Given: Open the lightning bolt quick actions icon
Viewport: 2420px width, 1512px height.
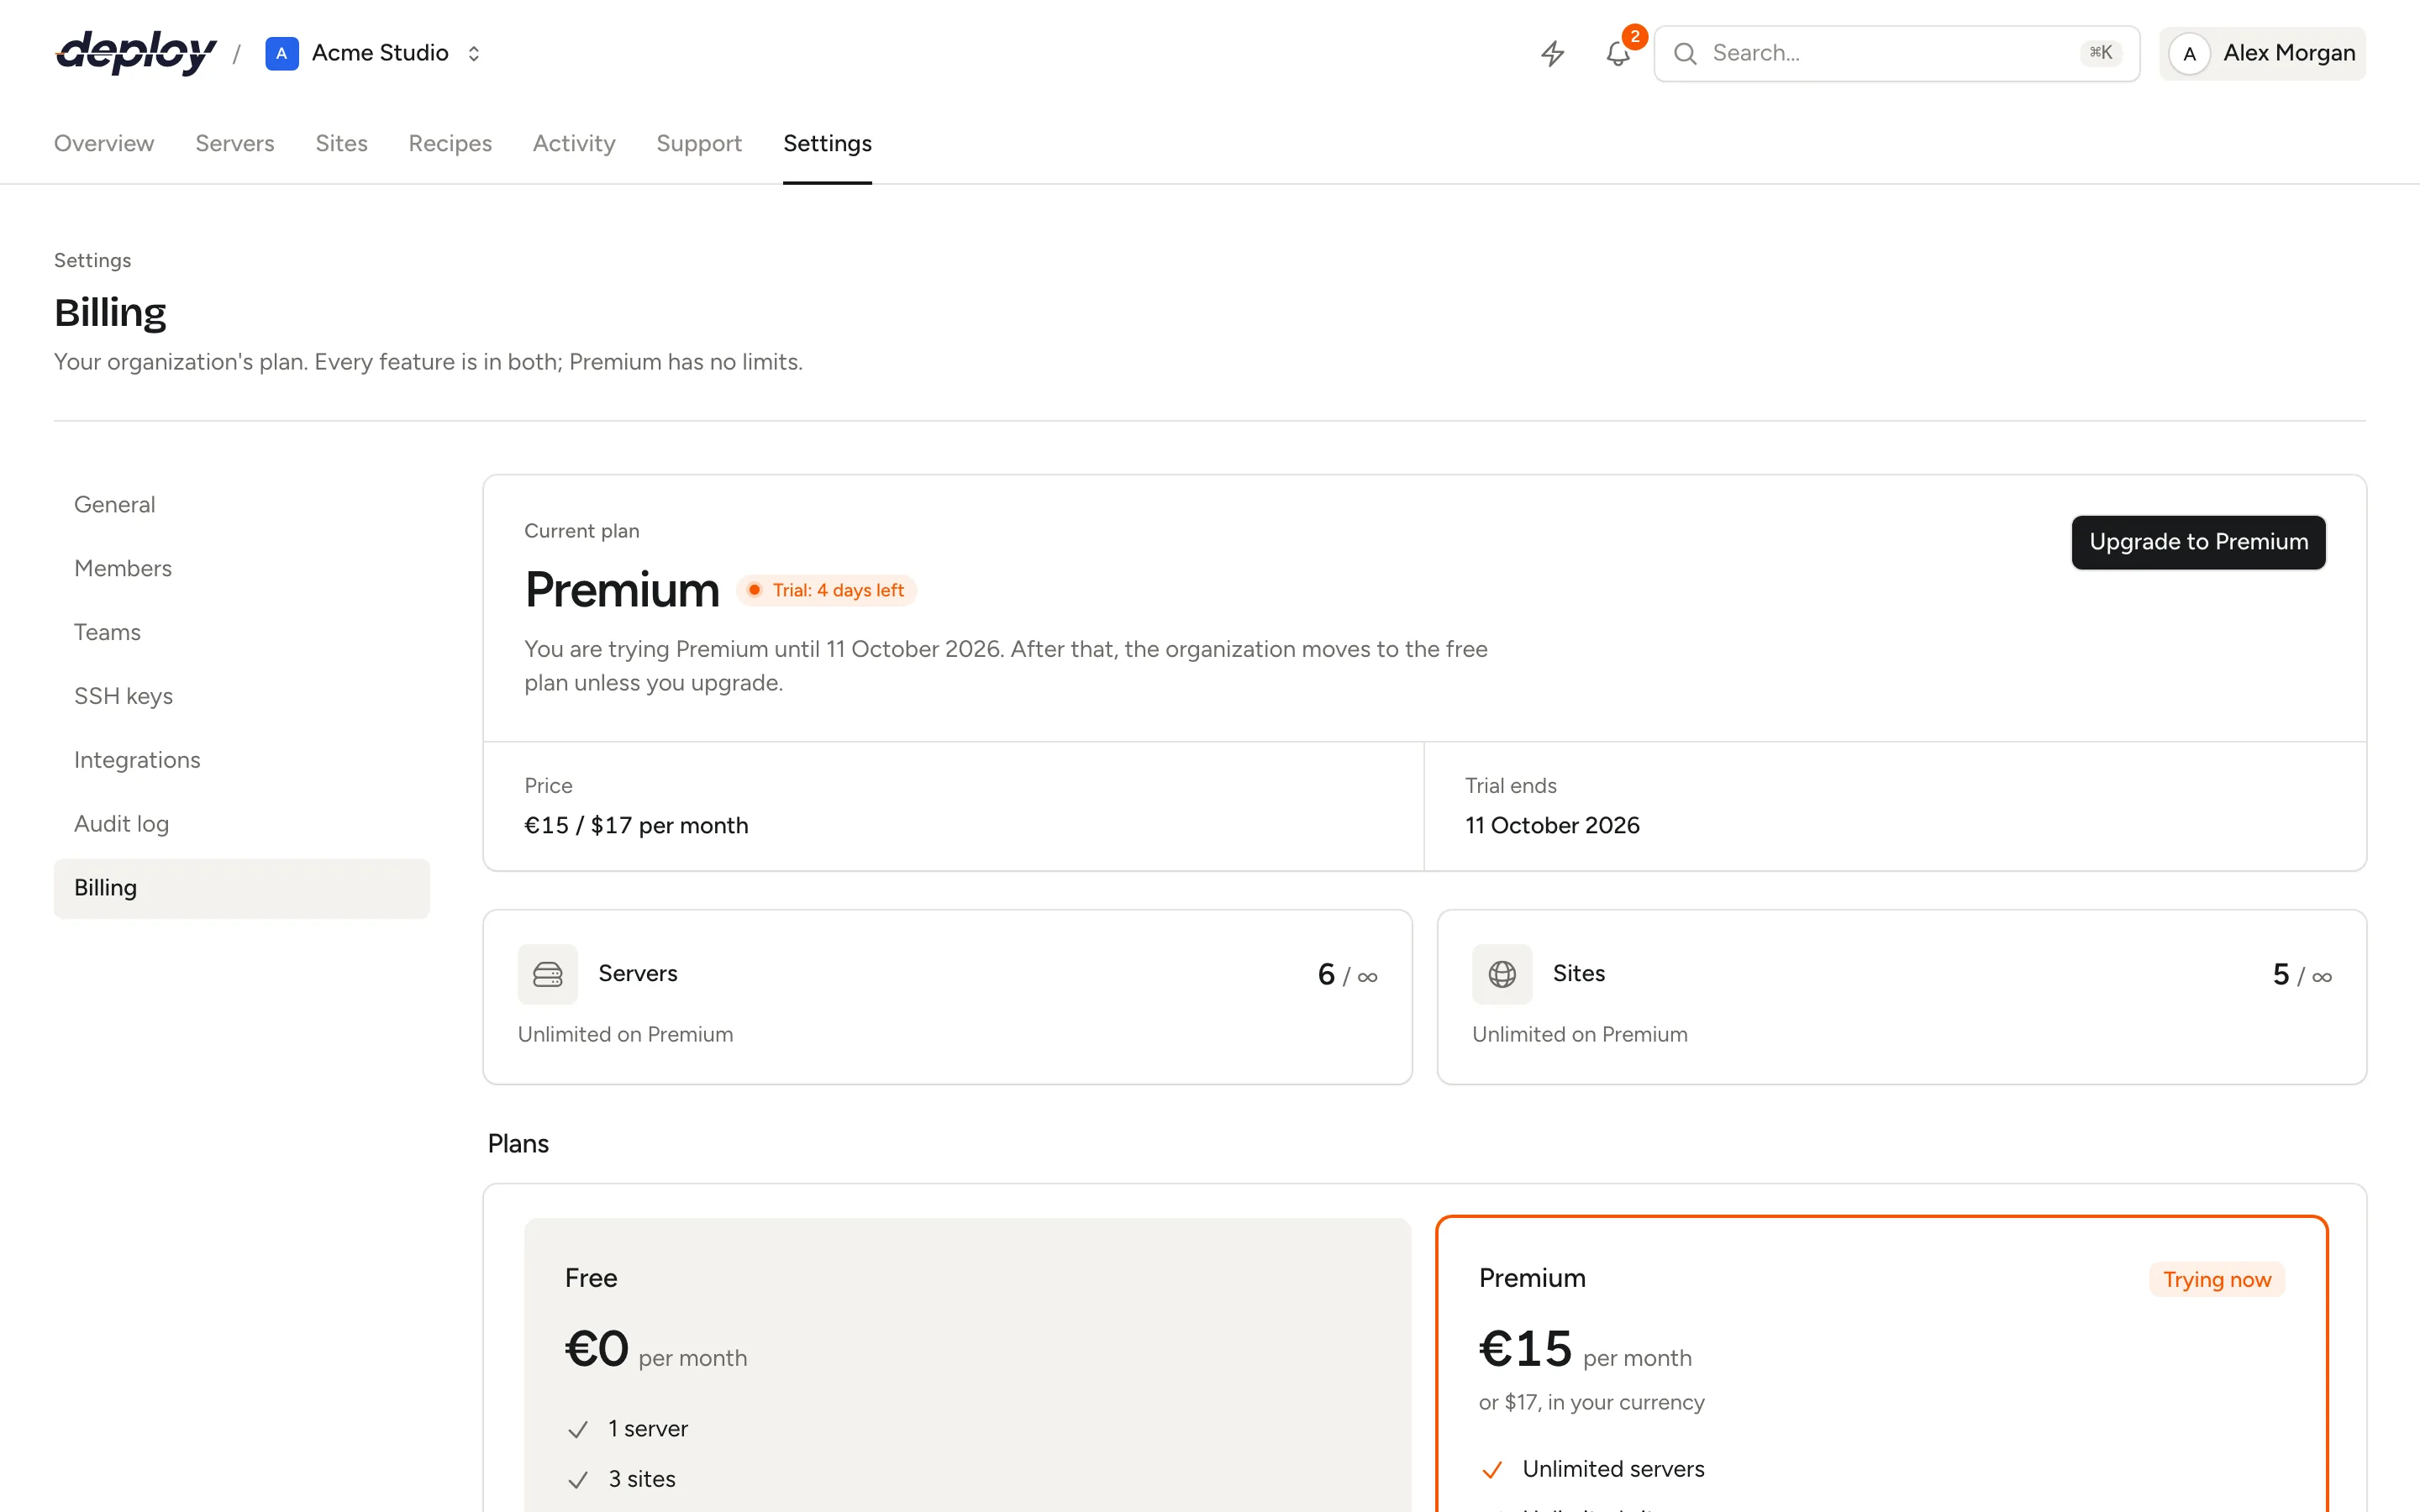Looking at the screenshot, I should 1552,53.
